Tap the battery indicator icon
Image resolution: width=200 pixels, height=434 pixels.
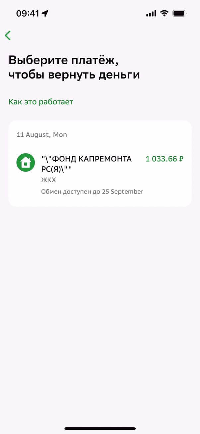tap(179, 14)
